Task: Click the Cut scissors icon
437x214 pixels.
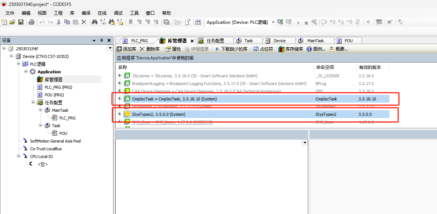Action: tap(59, 22)
